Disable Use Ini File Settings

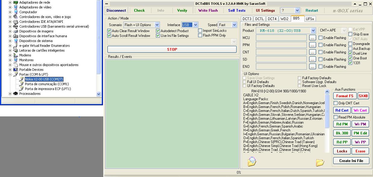(x=158, y=36)
